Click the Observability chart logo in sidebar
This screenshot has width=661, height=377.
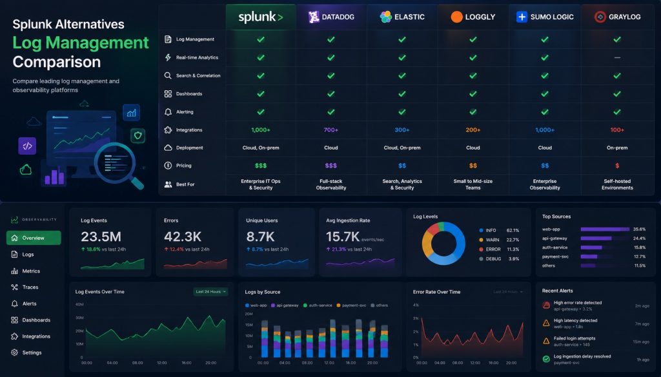(x=14, y=220)
